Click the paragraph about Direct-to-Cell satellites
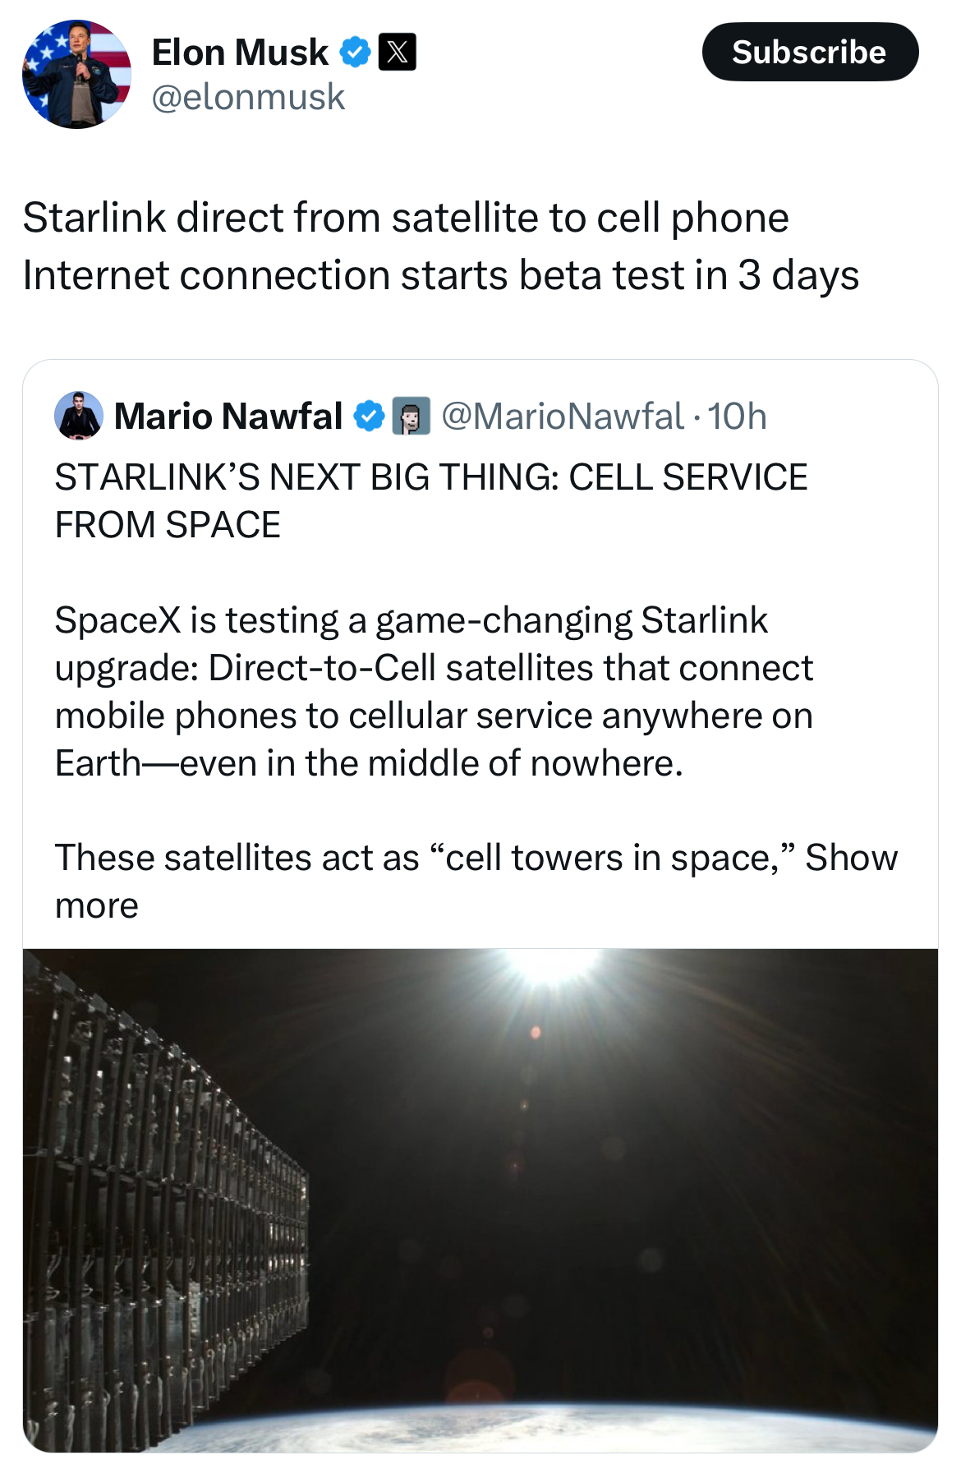961x1469 pixels. point(434,692)
